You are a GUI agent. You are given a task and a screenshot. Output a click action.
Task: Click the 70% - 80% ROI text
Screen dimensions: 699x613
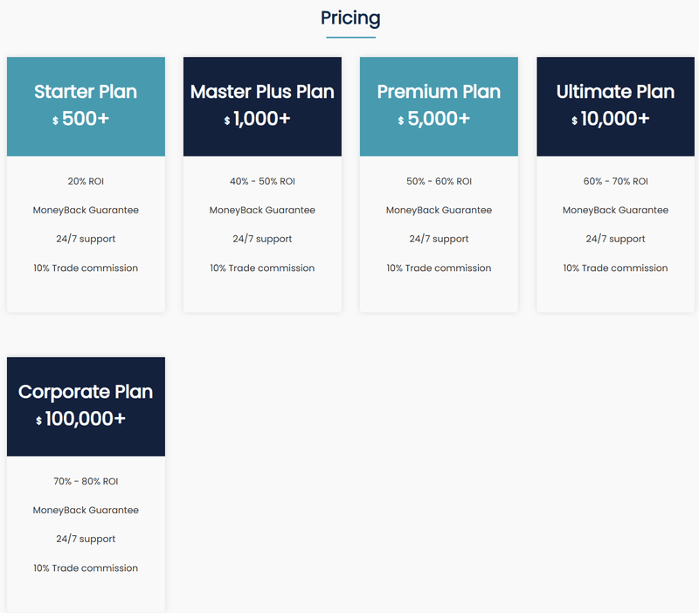[86, 481]
